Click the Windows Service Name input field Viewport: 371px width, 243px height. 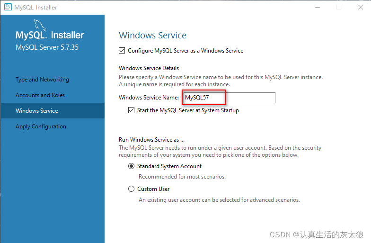click(x=229, y=98)
